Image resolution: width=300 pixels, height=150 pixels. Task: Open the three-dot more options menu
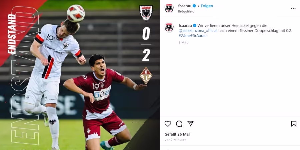point(293,8)
